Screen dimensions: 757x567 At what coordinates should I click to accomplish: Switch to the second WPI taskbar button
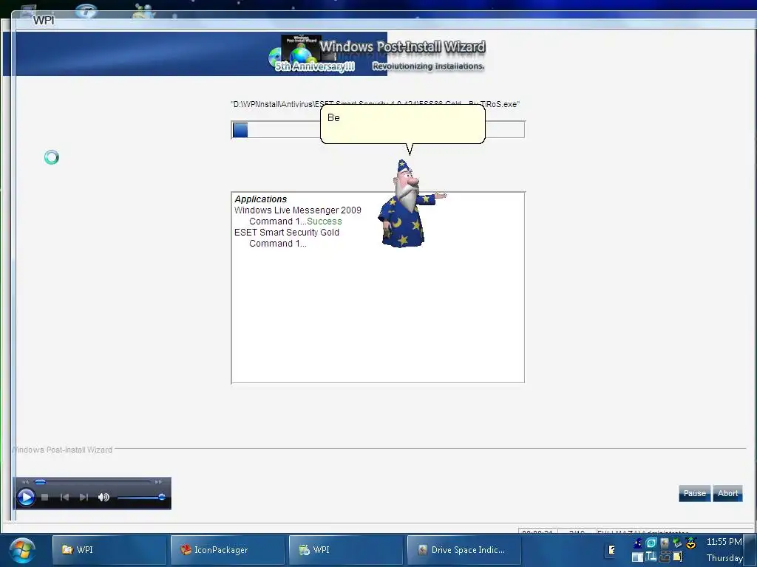click(346, 549)
